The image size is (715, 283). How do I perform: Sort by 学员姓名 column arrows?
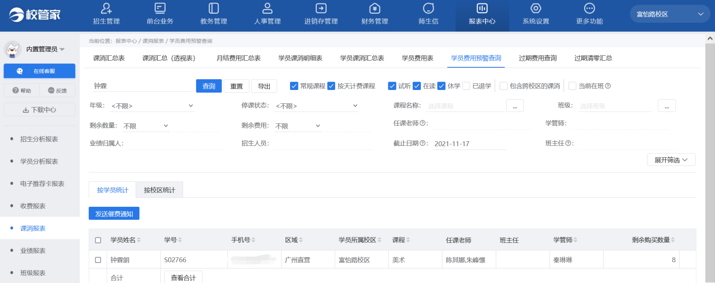click(x=139, y=240)
